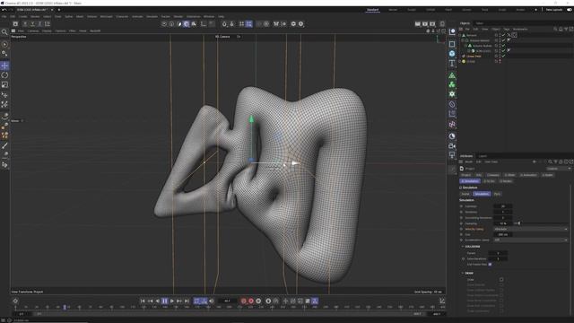574x323 pixels.
Task: Add a Null object from right palette
Action: pyautogui.click(x=452, y=32)
